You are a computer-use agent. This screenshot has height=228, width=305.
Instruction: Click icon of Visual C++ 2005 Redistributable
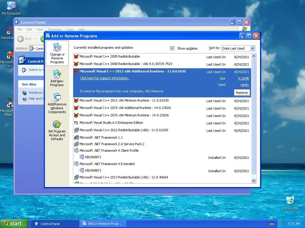pos(76,57)
